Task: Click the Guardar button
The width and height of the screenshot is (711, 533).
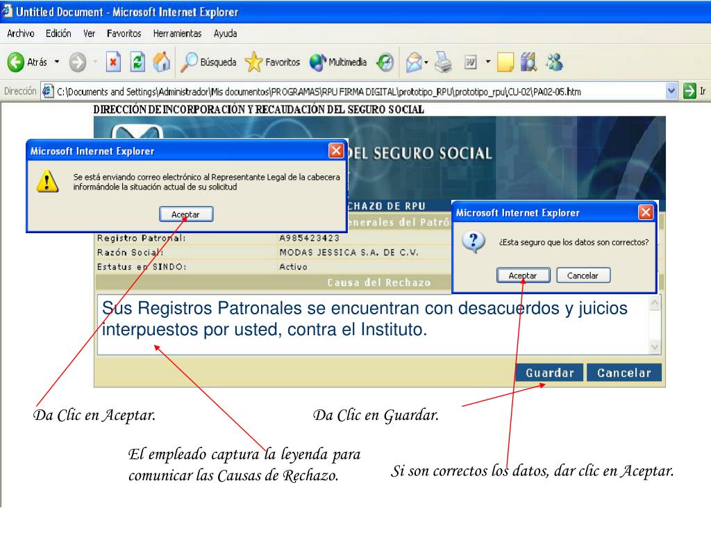Action: [x=550, y=373]
